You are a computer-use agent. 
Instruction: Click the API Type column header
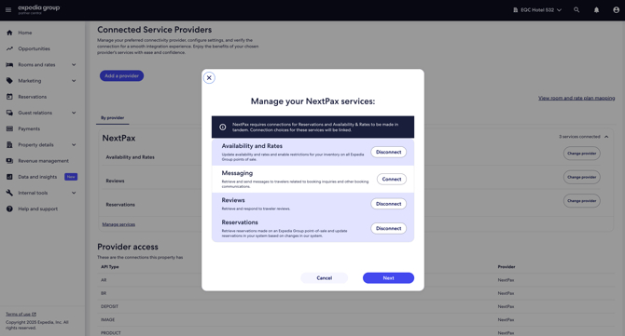(x=110, y=267)
